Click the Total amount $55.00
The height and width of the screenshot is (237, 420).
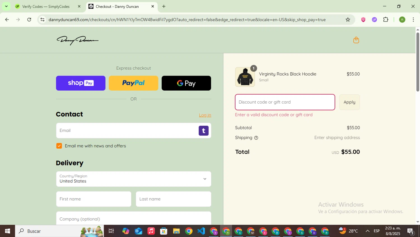350,152
